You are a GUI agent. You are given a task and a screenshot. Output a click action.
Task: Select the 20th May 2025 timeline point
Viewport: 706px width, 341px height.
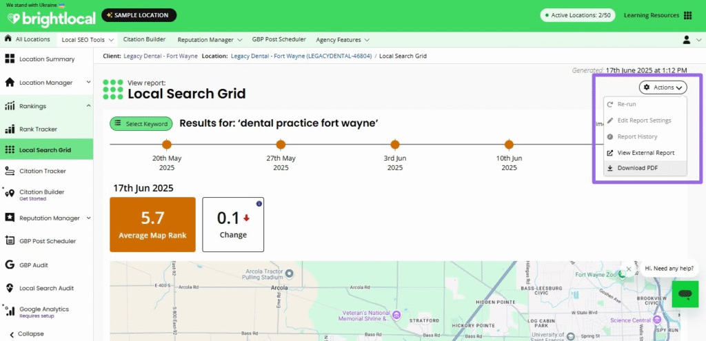click(x=167, y=145)
